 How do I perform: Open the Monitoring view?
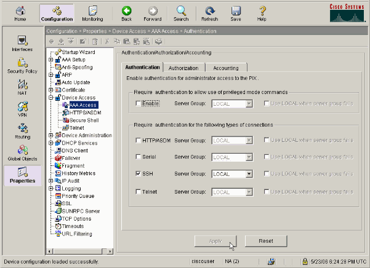92,14
